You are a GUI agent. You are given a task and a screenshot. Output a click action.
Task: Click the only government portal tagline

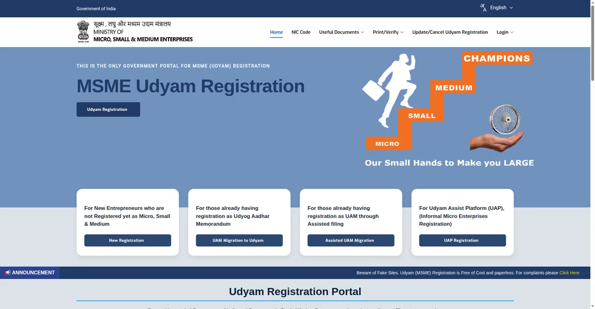pos(173,66)
